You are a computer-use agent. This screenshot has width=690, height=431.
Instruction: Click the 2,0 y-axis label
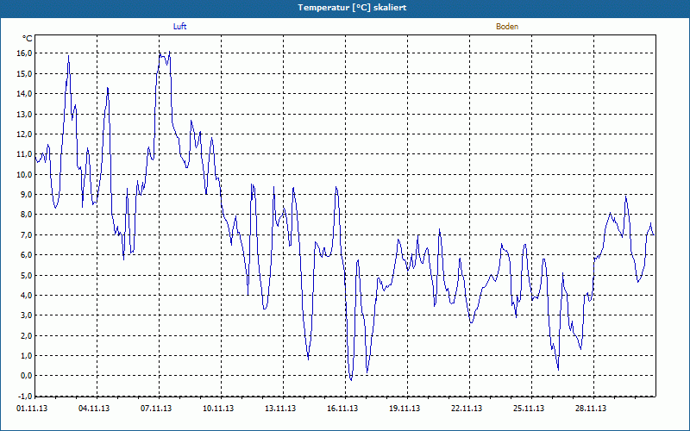point(26,335)
